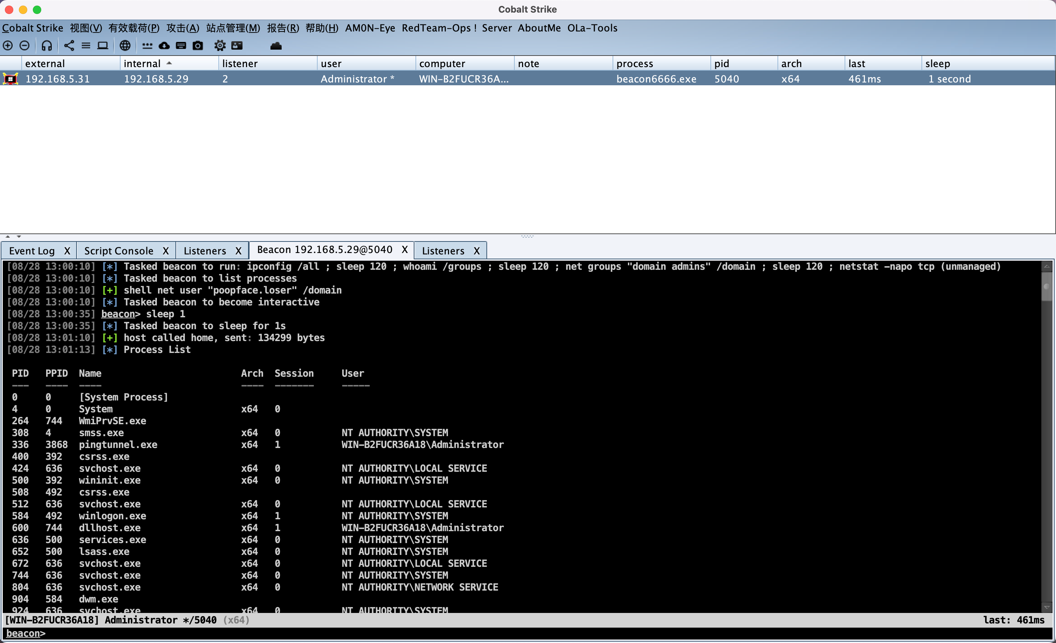Click the gear settings toolbar icon
Screen dimensions: 1056x643
(220, 45)
